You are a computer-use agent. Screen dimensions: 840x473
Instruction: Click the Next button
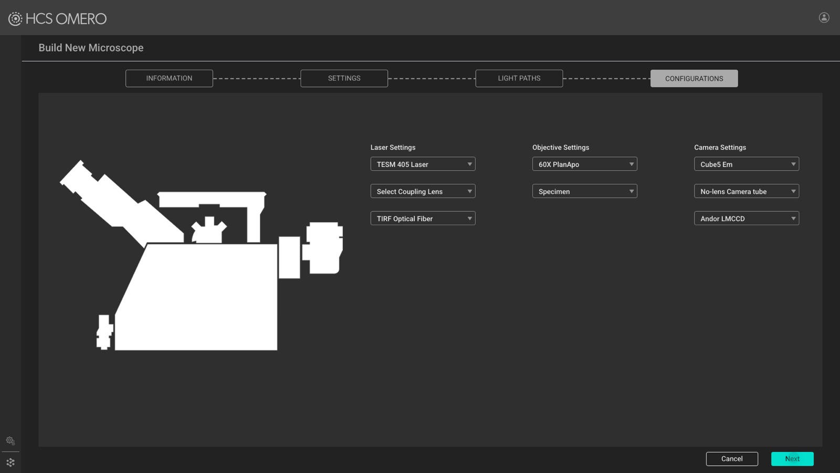coord(792,459)
